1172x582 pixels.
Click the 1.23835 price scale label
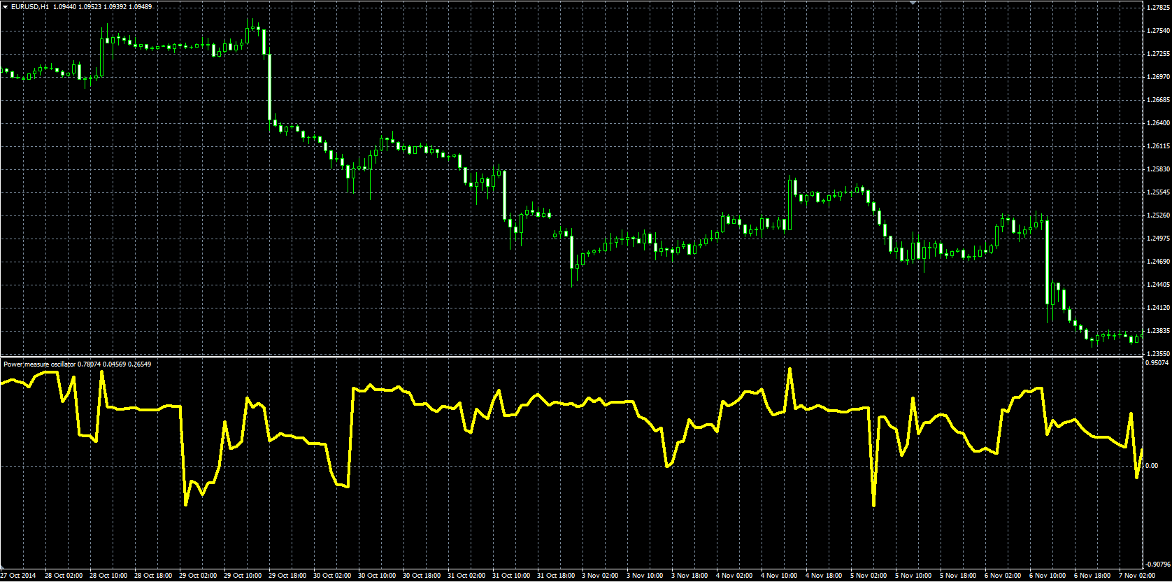pos(1159,331)
